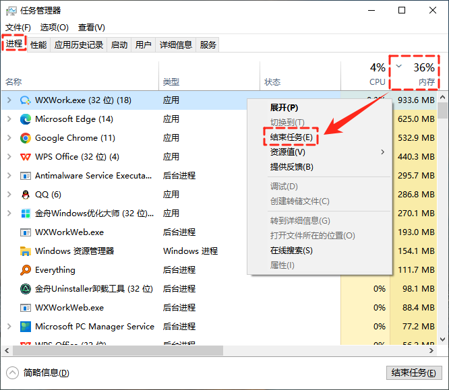Image resolution: width=449 pixels, height=390 pixels.
Task: Switch to the 性能 tab
Action: (x=38, y=45)
